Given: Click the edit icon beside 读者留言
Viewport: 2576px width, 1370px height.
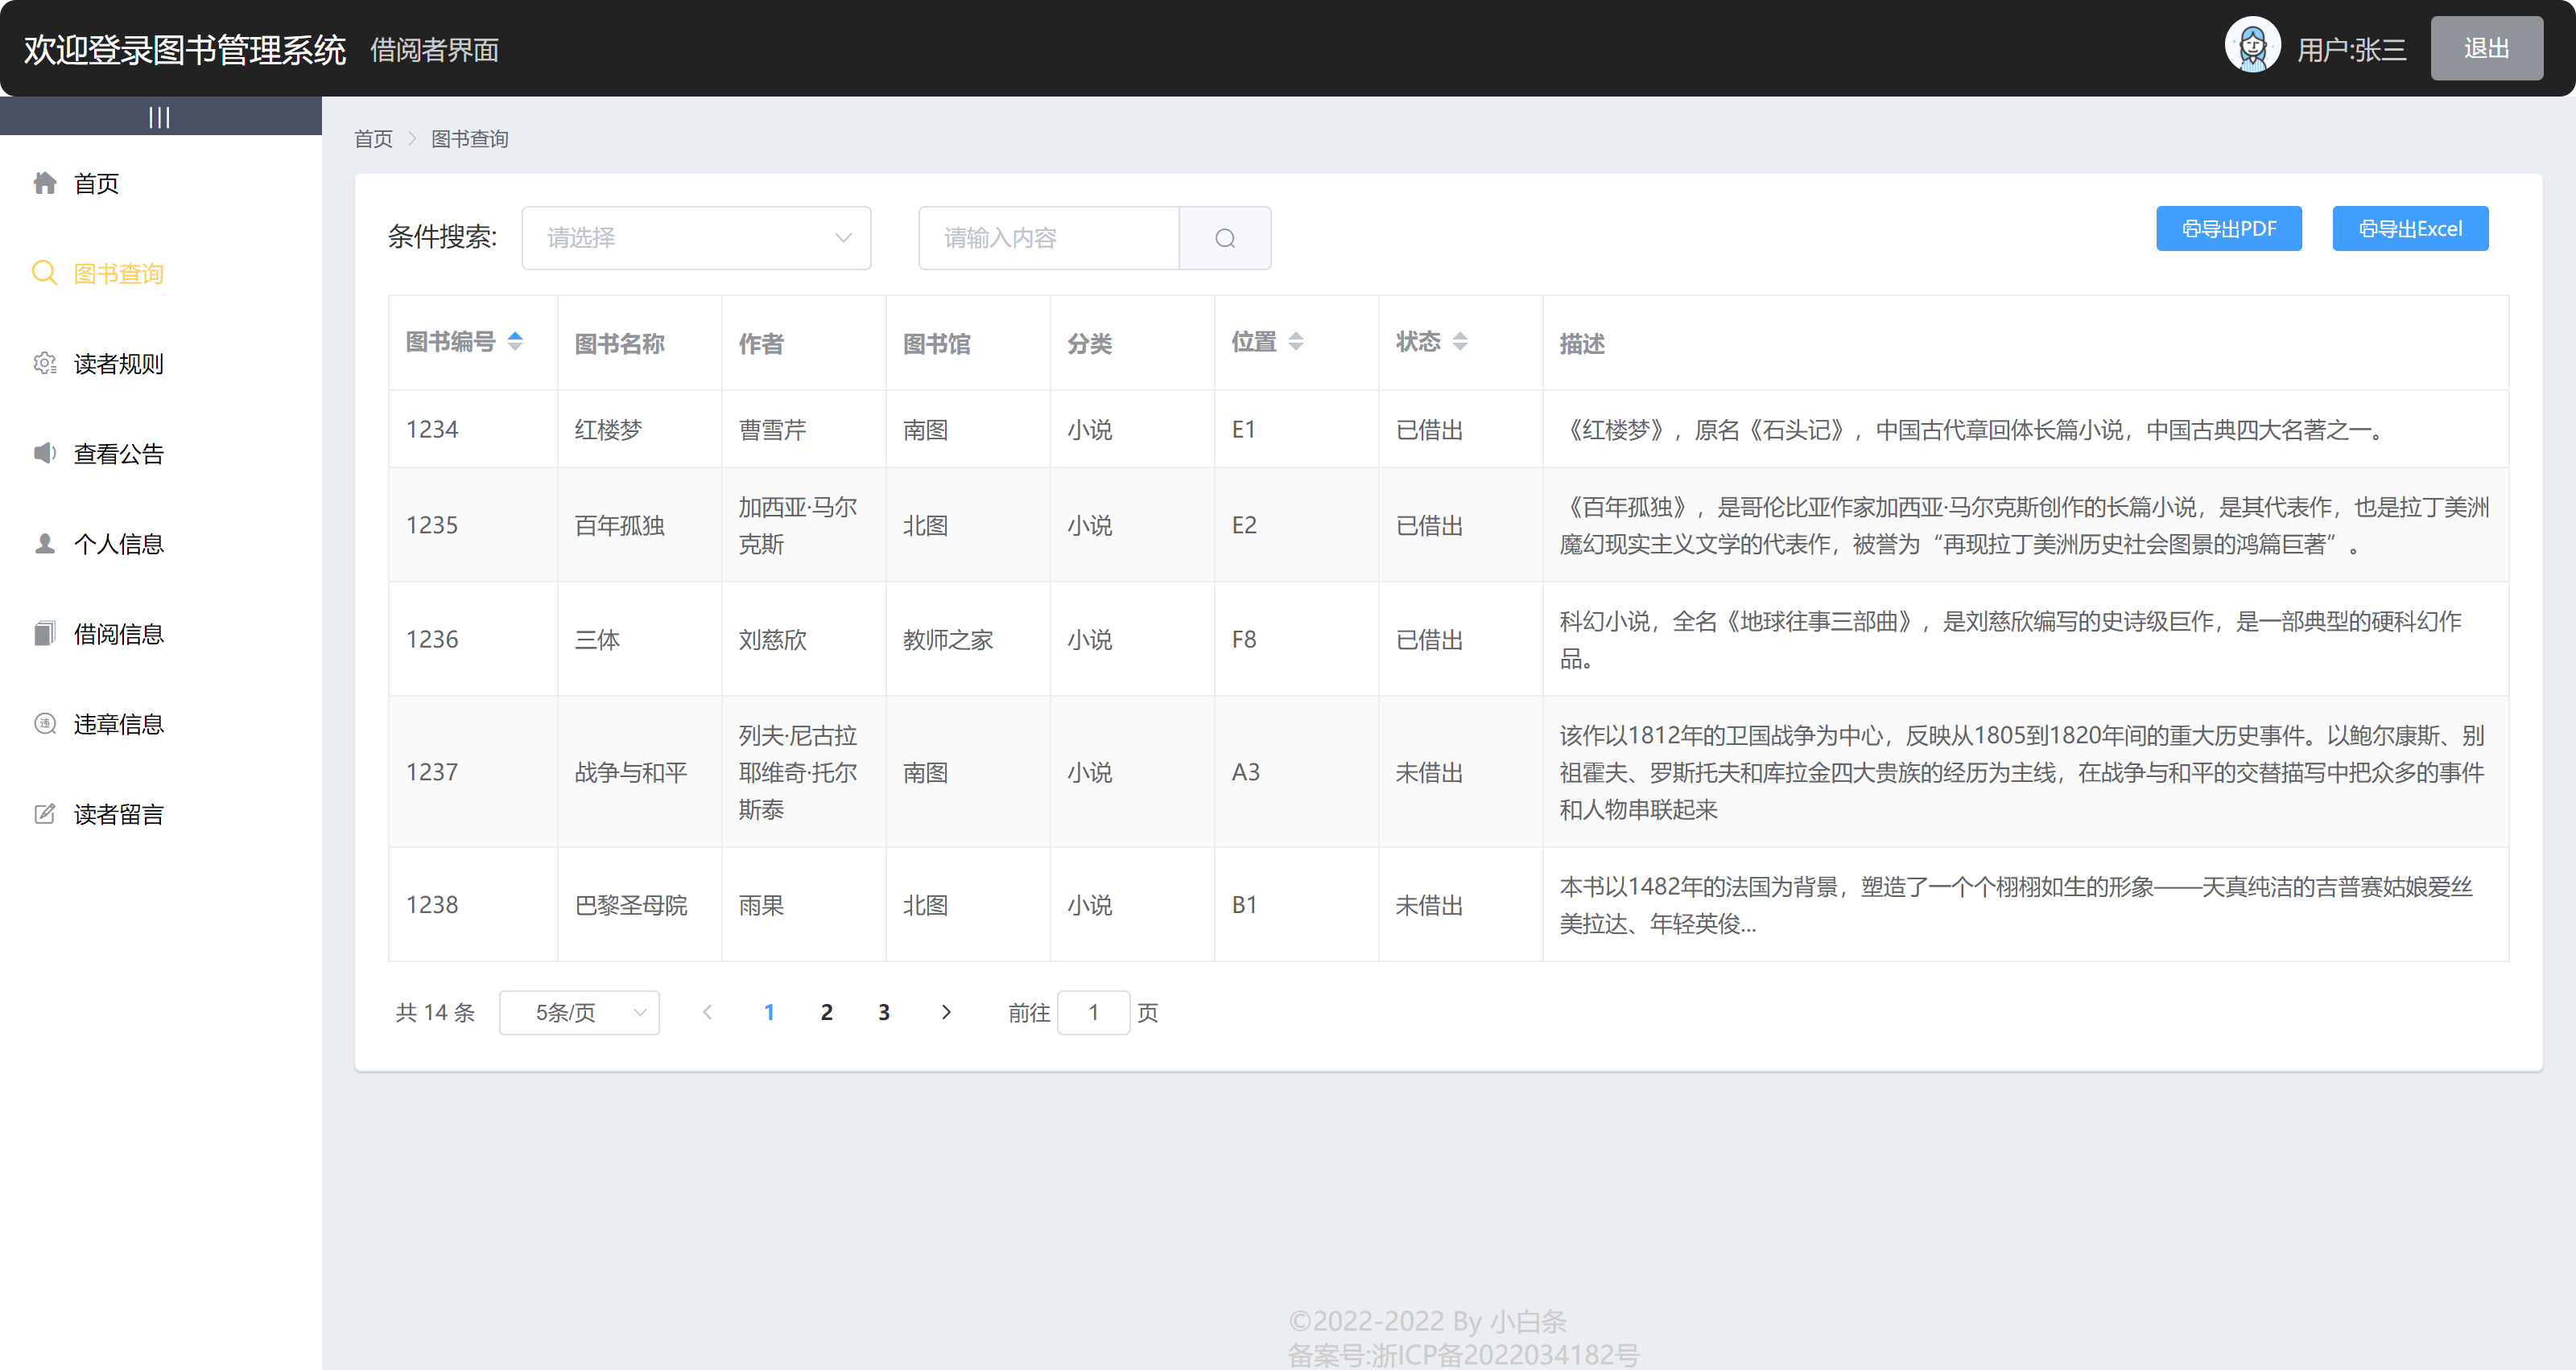Looking at the screenshot, I should (45, 813).
